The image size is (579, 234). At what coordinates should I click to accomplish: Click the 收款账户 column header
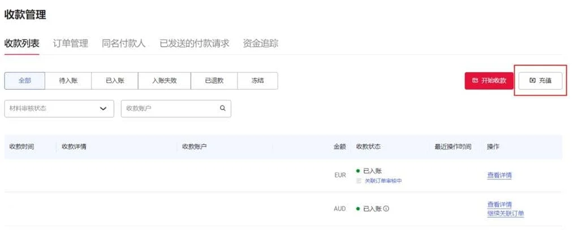tap(195, 147)
